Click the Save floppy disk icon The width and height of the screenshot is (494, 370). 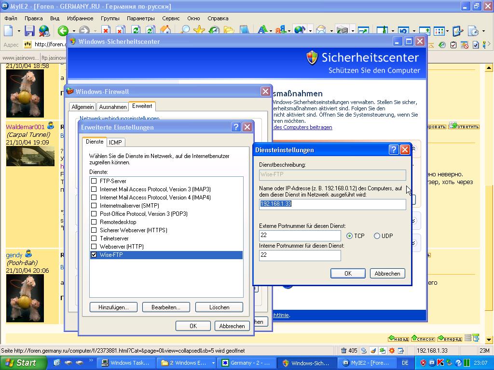tap(29, 30)
